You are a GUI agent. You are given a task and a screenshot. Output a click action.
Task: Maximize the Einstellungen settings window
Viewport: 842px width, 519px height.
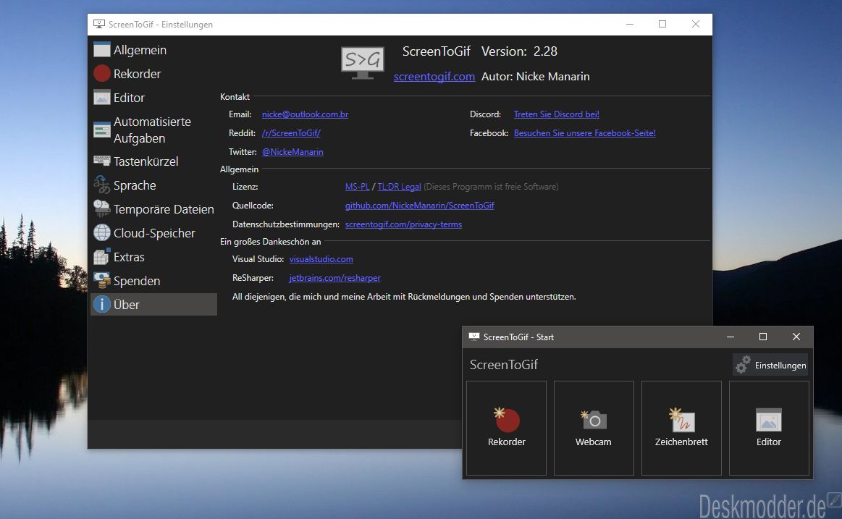pos(662,24)
